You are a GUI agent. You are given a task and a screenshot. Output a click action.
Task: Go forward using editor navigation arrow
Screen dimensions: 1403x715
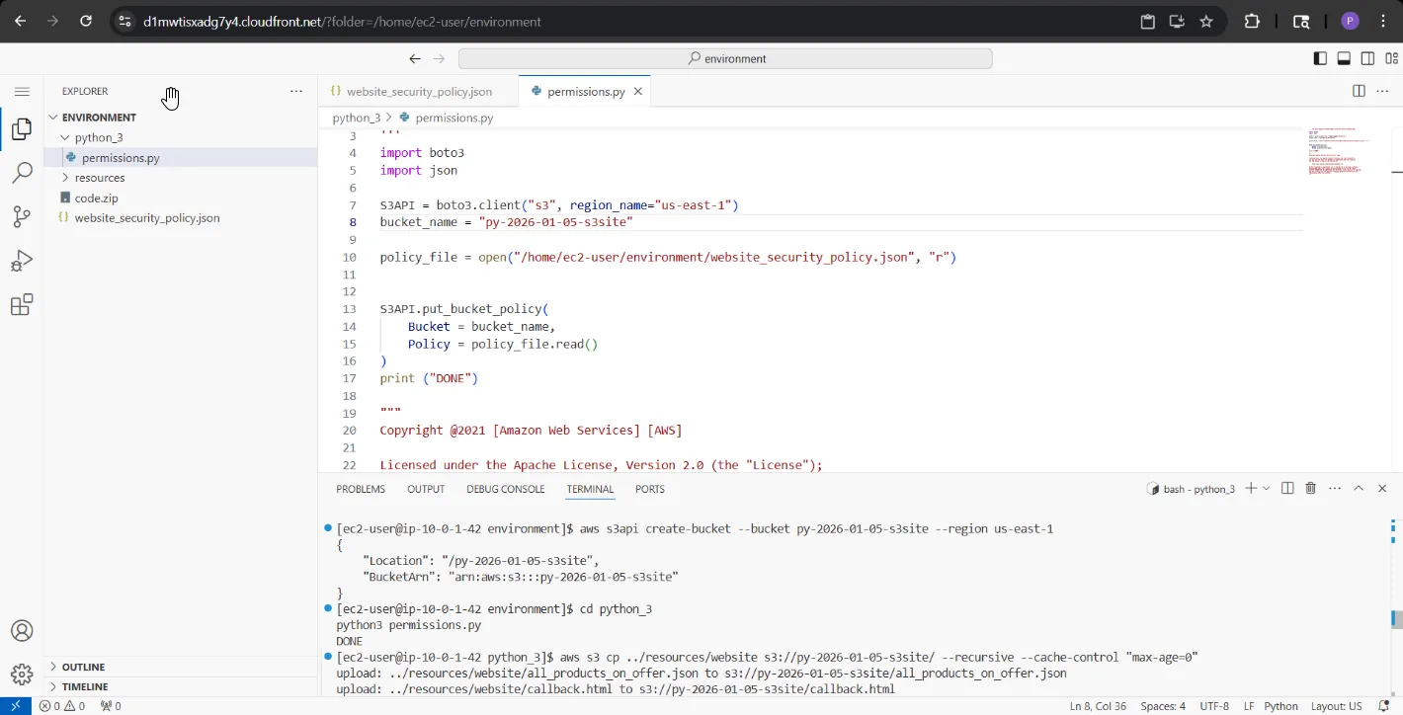pyautogui.click(x=439, y=58)
